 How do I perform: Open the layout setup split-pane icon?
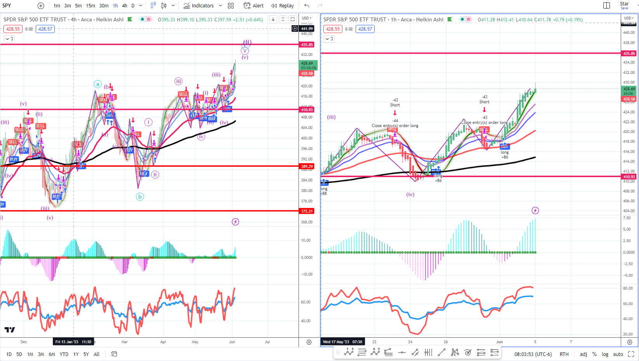[607, 5]
